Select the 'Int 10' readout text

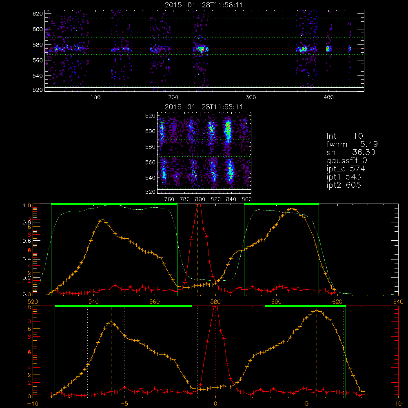pos(345,136)
